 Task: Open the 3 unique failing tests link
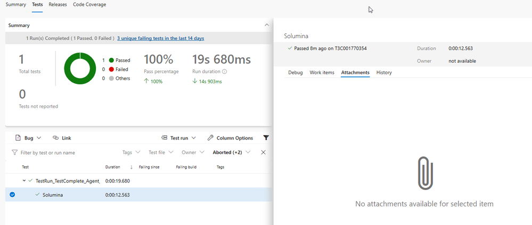pyautogui.click(x=160, y=38)
